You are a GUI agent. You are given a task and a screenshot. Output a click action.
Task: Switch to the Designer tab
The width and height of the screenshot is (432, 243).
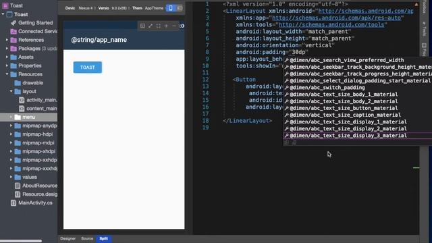point(67,238)
